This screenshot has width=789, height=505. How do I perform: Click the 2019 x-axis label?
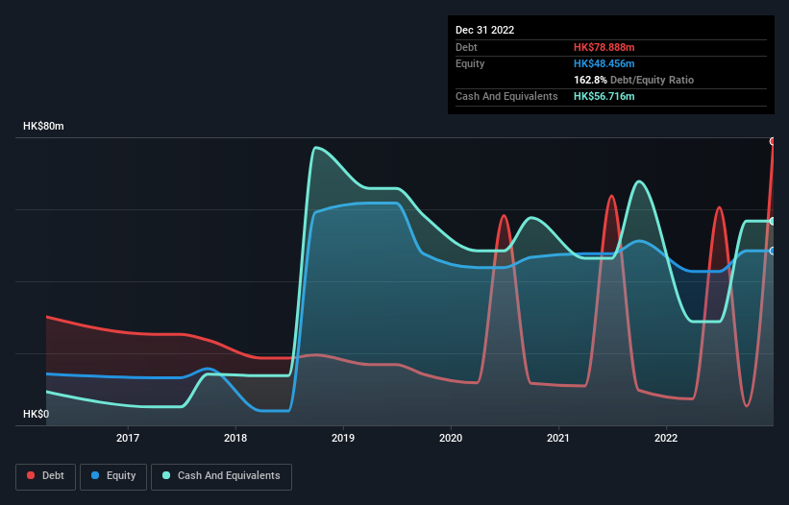click(x=343, y=438)
